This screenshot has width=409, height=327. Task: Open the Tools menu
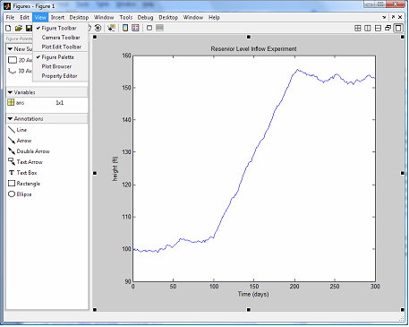(x=126, y=17)
